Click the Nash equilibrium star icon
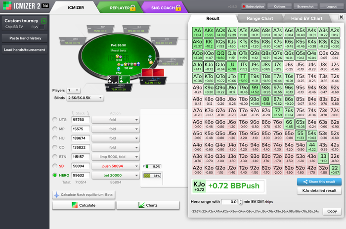This screenshot has height=229, width=346. 56,195
